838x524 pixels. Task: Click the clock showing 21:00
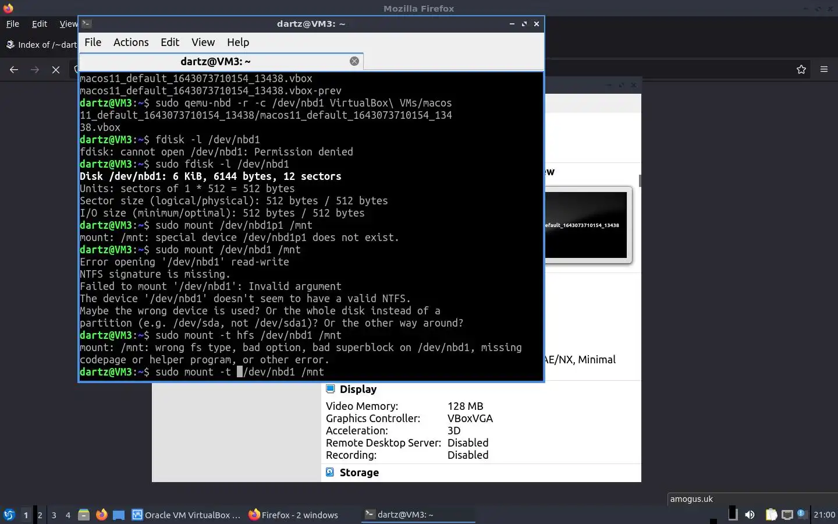824,515
